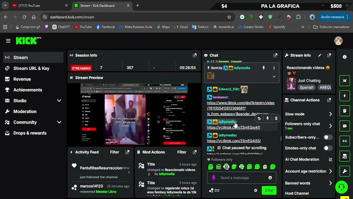Unpin the pinned message from la8ymedia

pos(264,68)
